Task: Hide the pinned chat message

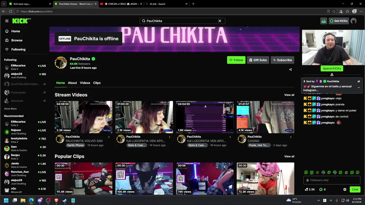Action: point(359,81)
